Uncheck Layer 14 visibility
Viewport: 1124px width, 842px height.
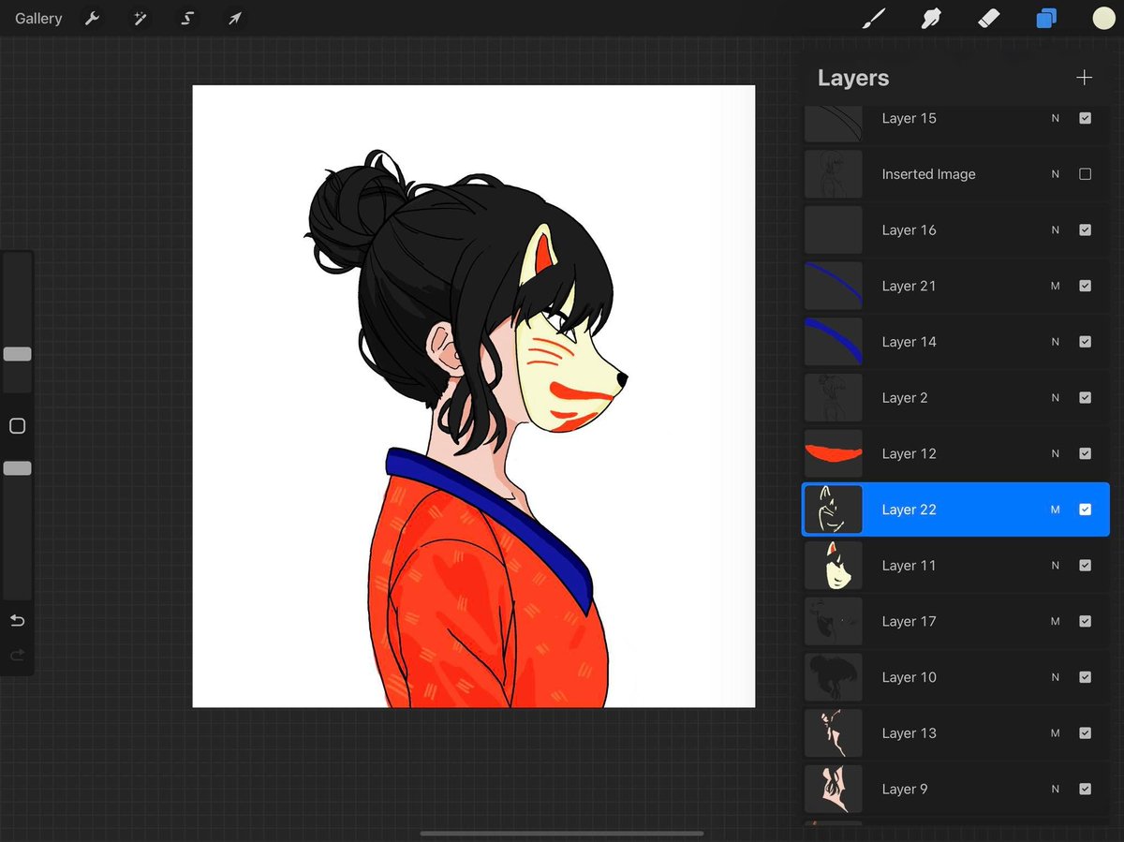click(1085, 342)
